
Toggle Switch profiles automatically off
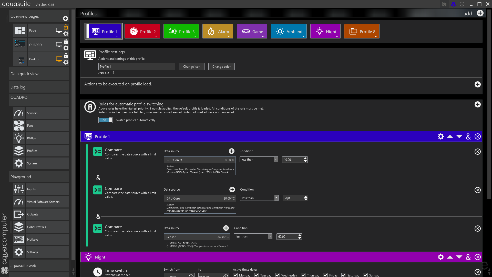click(105, 120)
